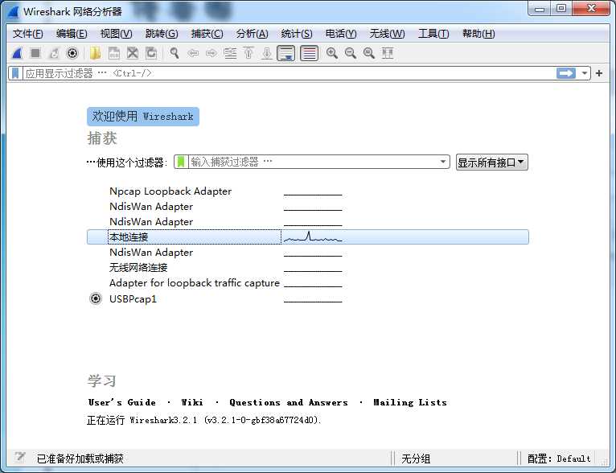Open the 工具(T) menu
Image resolution: width=616 pixels, height=473 pixels.
(433, 34)
